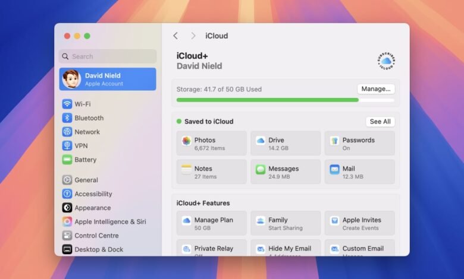Open the Battery sidebar label

[86, 160]
